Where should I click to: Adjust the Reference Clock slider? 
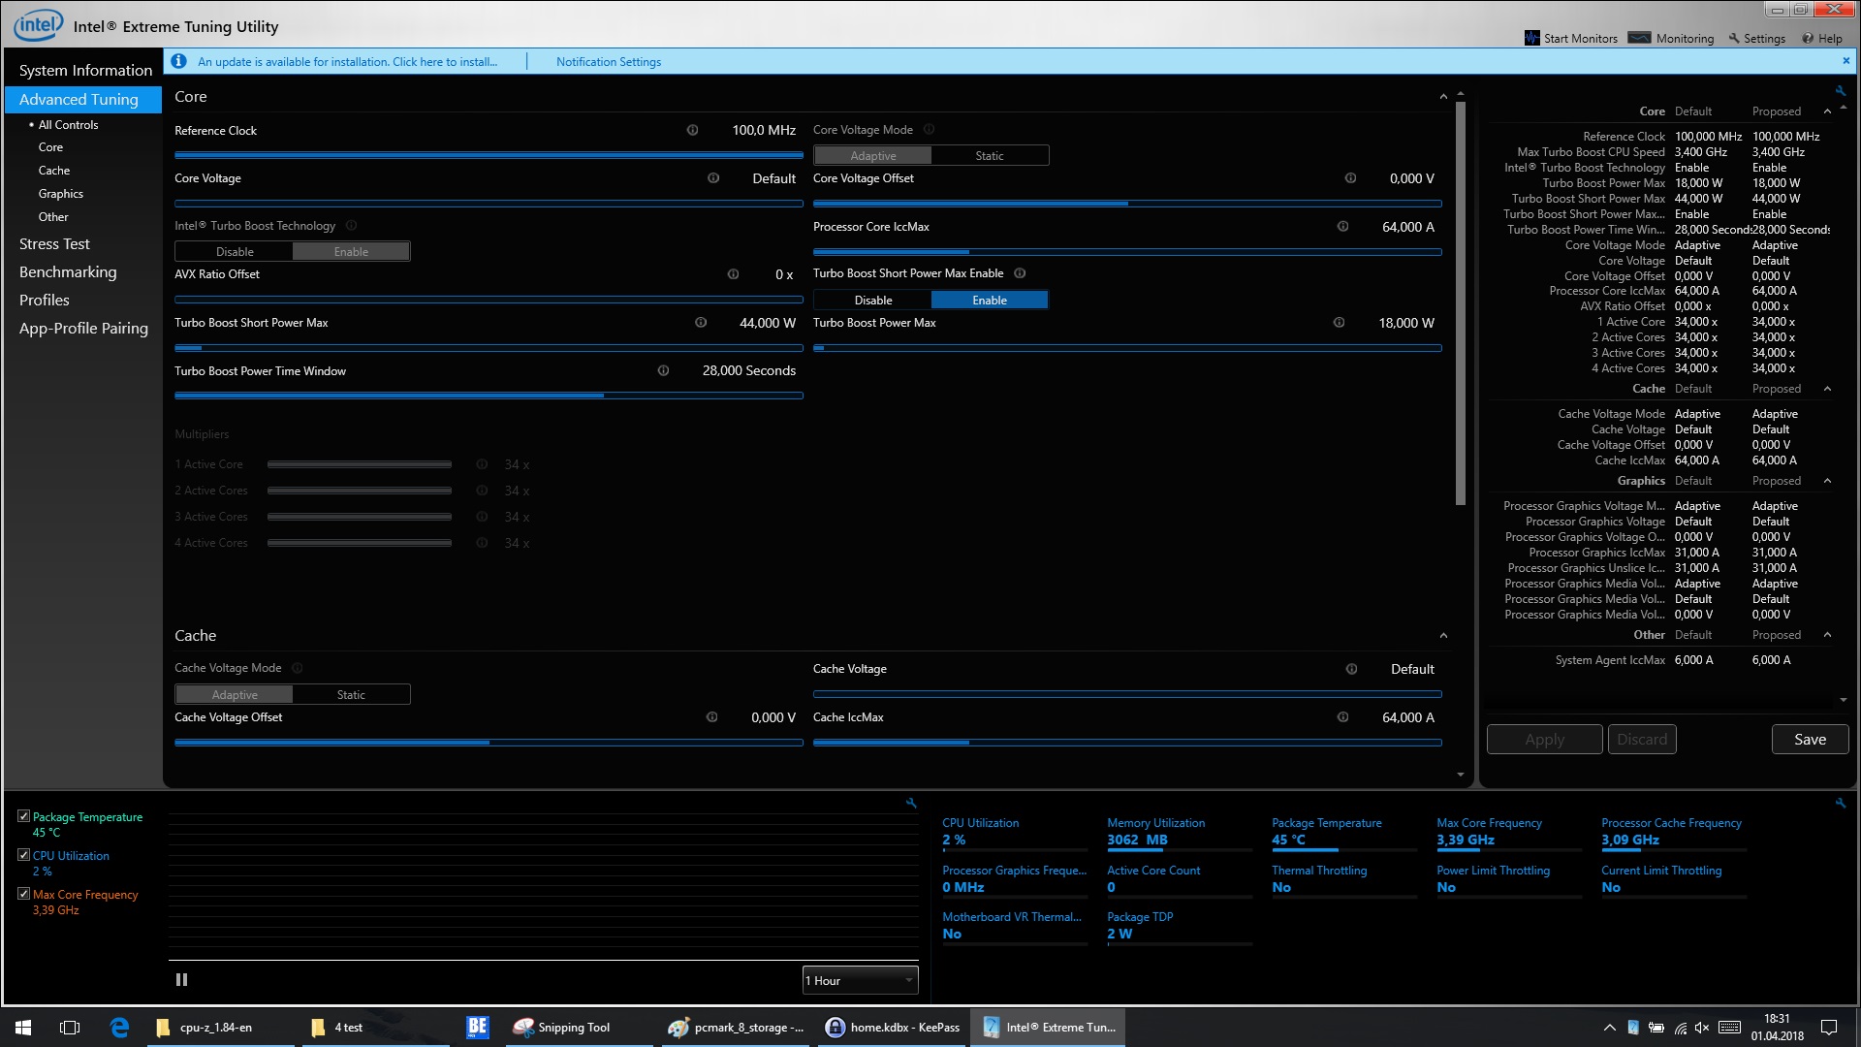point(489,155)
